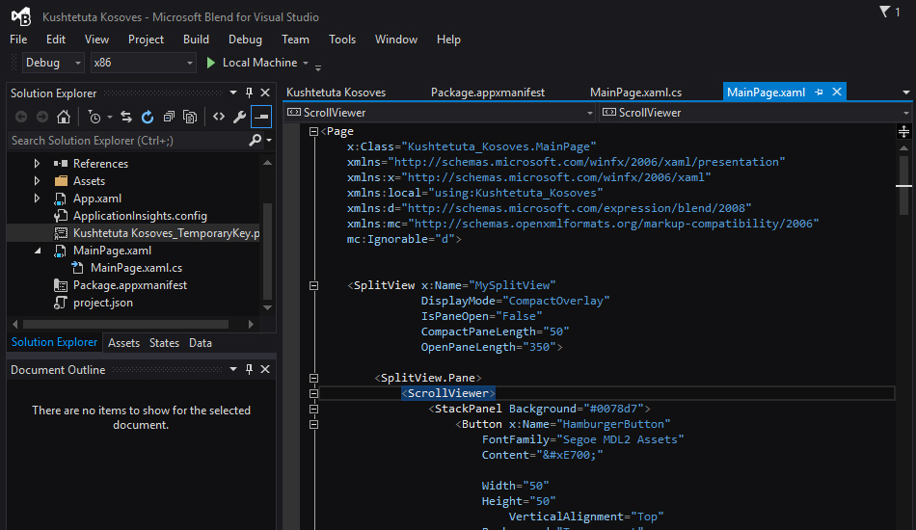
Task: Click Solution Explorer scroll down arrow
Action: tap(267, 307)
